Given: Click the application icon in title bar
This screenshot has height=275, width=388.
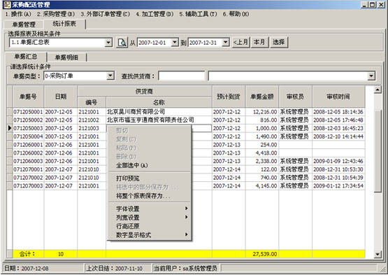Looking at the screenshot, I should click(x=8, y=4).
